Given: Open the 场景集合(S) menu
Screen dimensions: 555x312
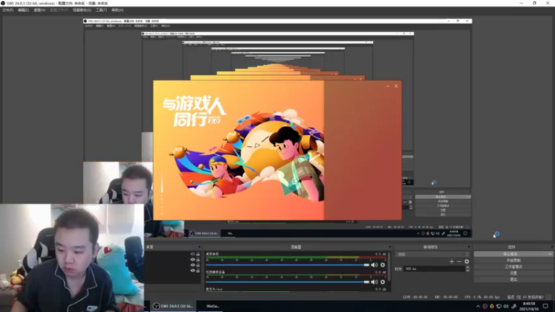Looking at the screenshot, I should [82, 10].
